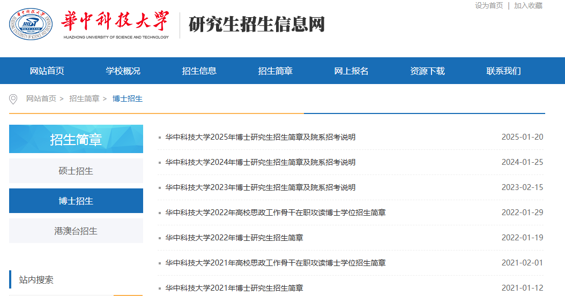
Task: Open 网站首页 in navigation bar
Action: tap(47, 71)
